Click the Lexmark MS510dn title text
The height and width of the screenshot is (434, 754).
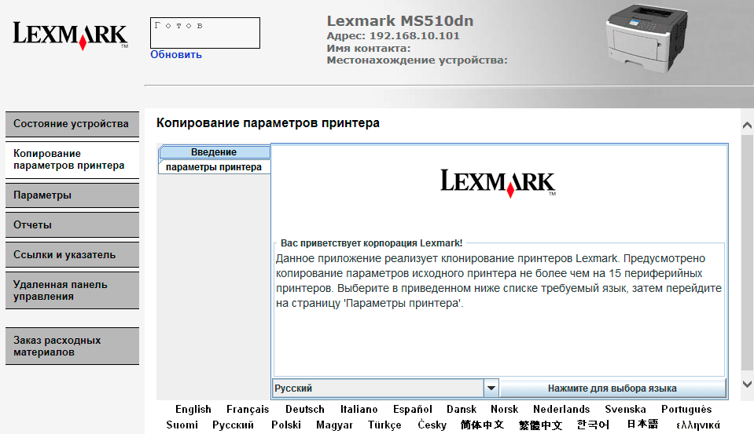(x=400, y=20)
